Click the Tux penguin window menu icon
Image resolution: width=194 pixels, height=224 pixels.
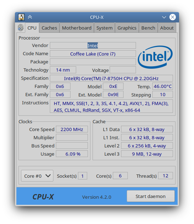click(21, 17)
